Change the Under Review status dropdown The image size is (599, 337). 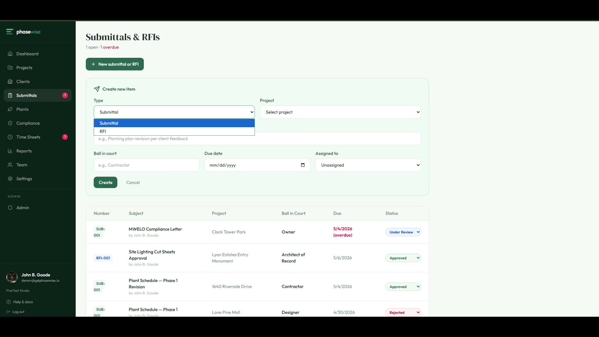tap(403, 232)
